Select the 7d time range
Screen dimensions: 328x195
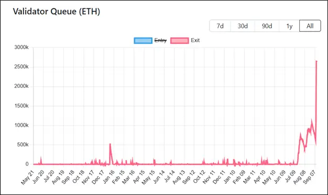[220, 26]
